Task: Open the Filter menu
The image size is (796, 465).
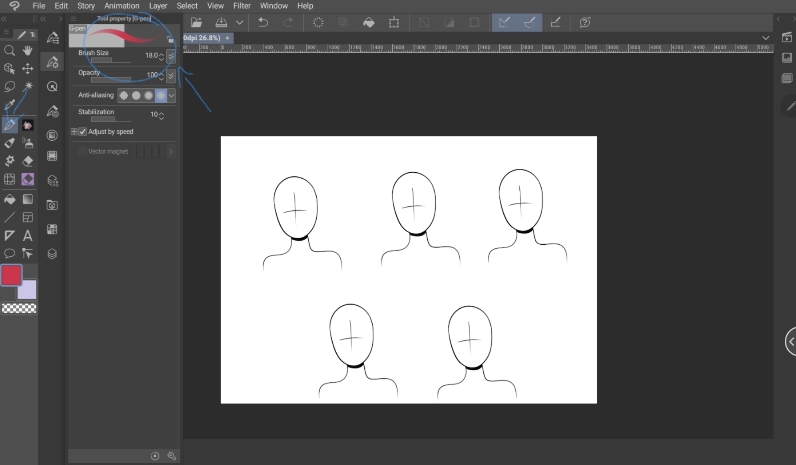Action: [x=241, y=6]
